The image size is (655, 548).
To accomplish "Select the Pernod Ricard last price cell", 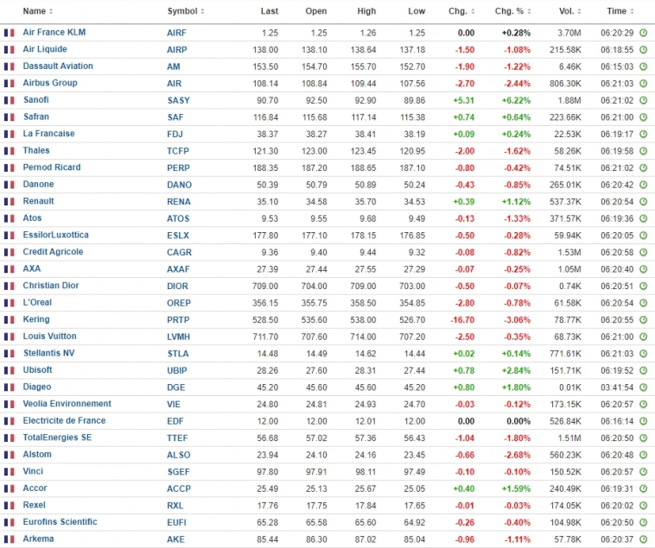I will (266, 167).
